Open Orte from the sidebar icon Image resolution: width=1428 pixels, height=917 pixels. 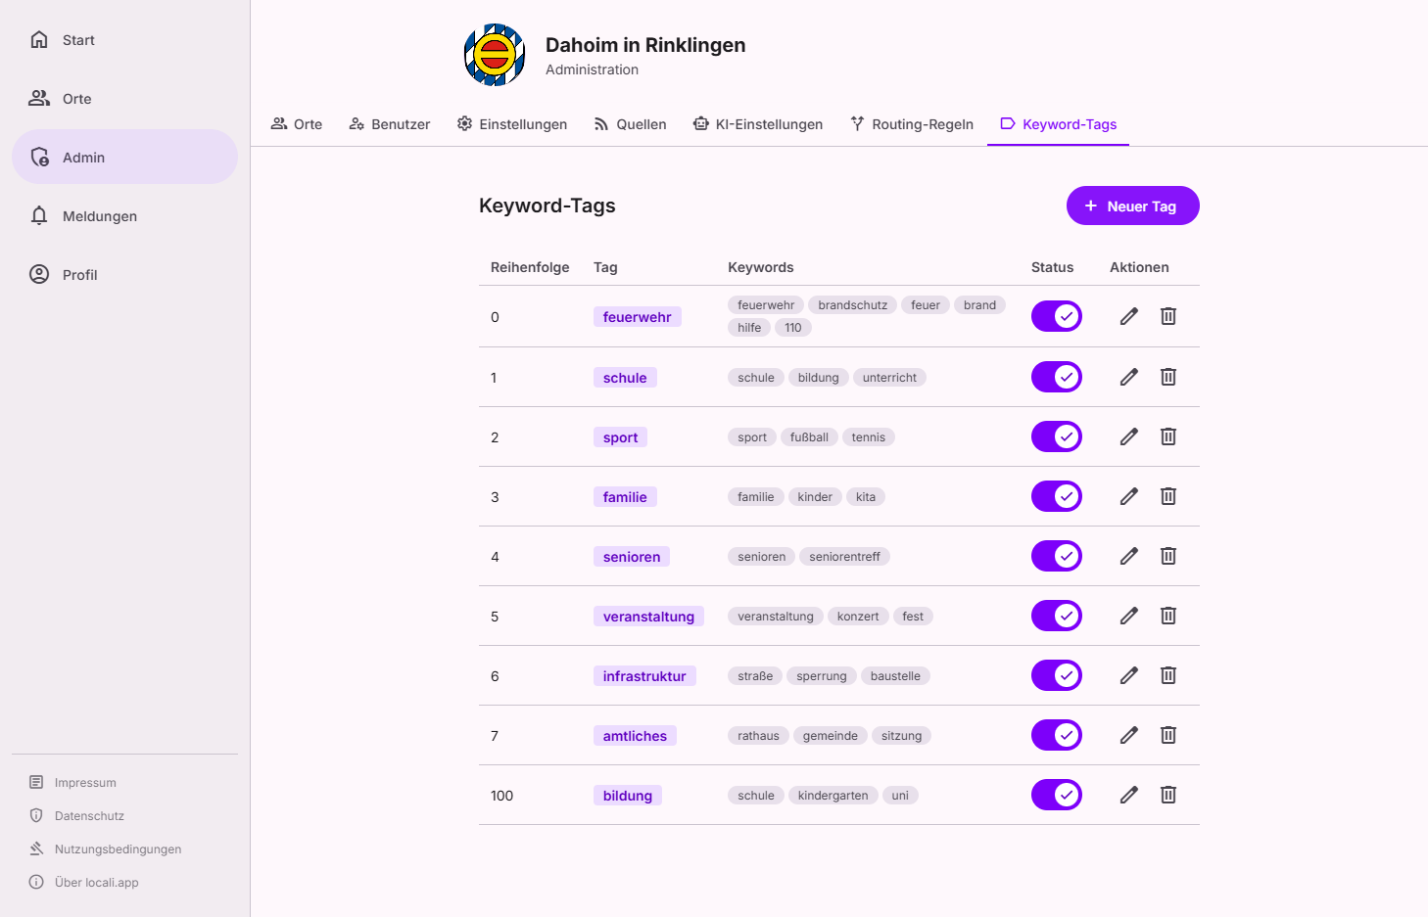pyautogui.click(x=39, y=98)
